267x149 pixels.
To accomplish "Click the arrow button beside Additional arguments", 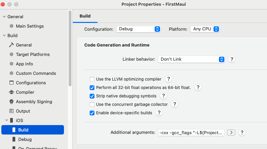I will click(x=231, y=132).
